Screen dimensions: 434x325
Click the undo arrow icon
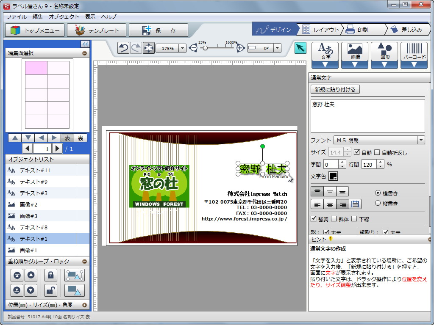[123, 48]
